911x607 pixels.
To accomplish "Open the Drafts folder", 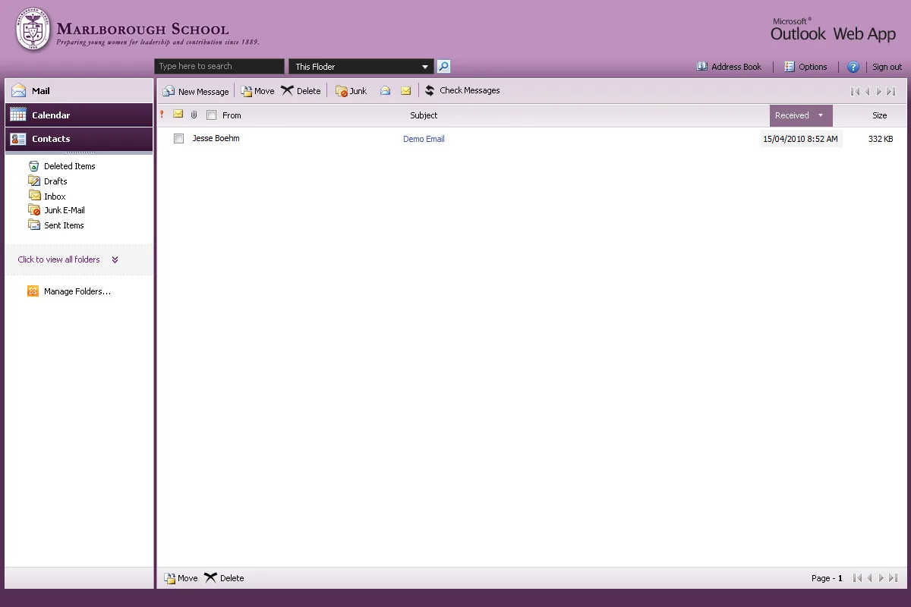I will [48, 181].
